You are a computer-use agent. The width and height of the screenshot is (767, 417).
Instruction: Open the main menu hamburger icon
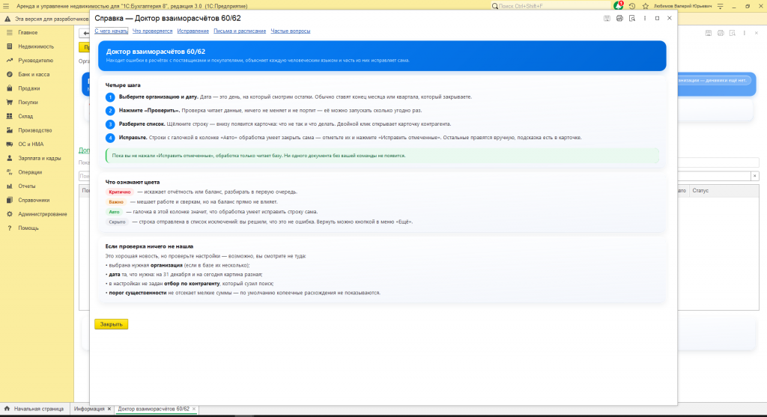[6, 6]
